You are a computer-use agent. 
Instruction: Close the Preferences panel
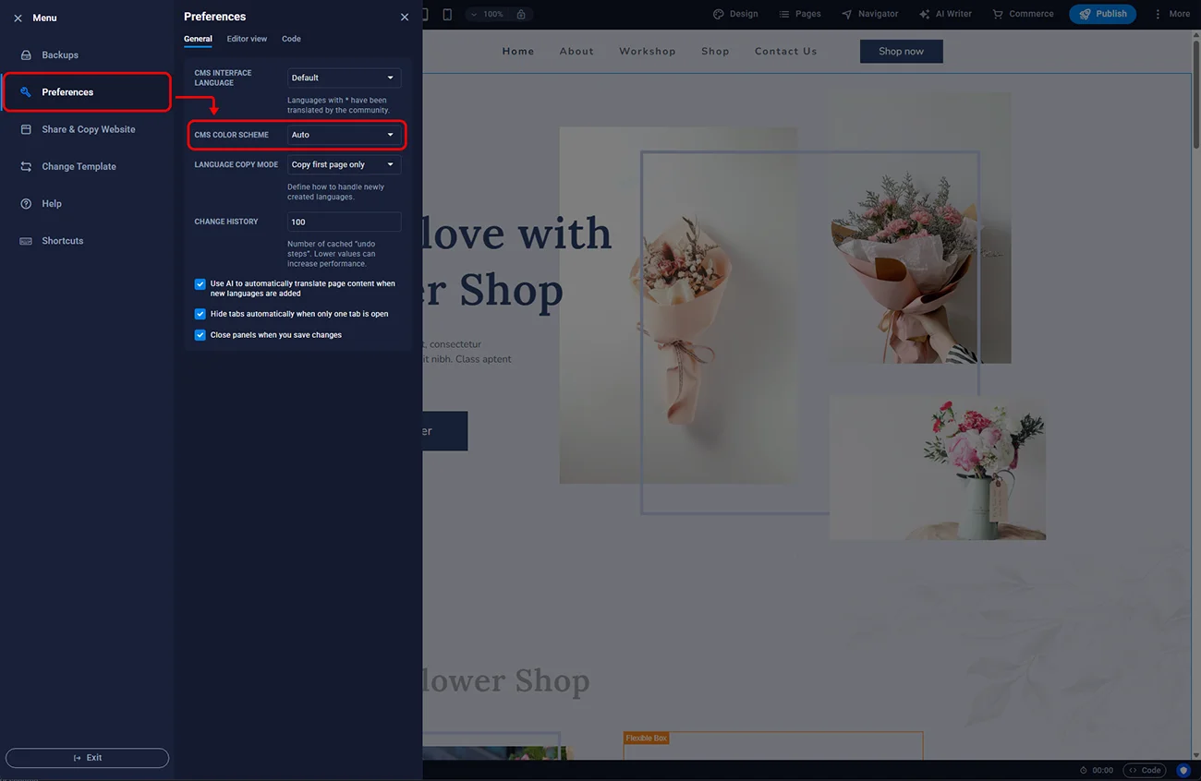(x=405, y=17)
